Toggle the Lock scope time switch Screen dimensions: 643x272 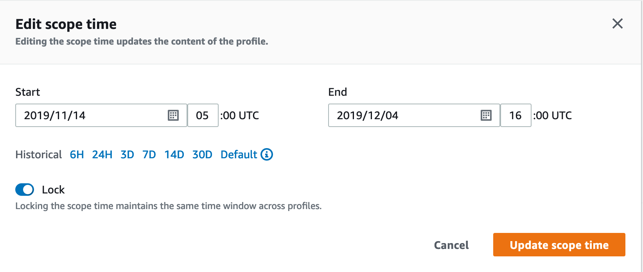click(x=25, y=190)
